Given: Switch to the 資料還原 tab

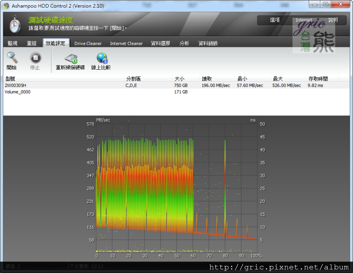Looking at the screenshot, I should [x=160, y=43].
